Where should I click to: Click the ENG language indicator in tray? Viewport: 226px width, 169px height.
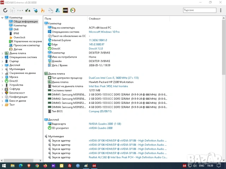coord(202,166)
